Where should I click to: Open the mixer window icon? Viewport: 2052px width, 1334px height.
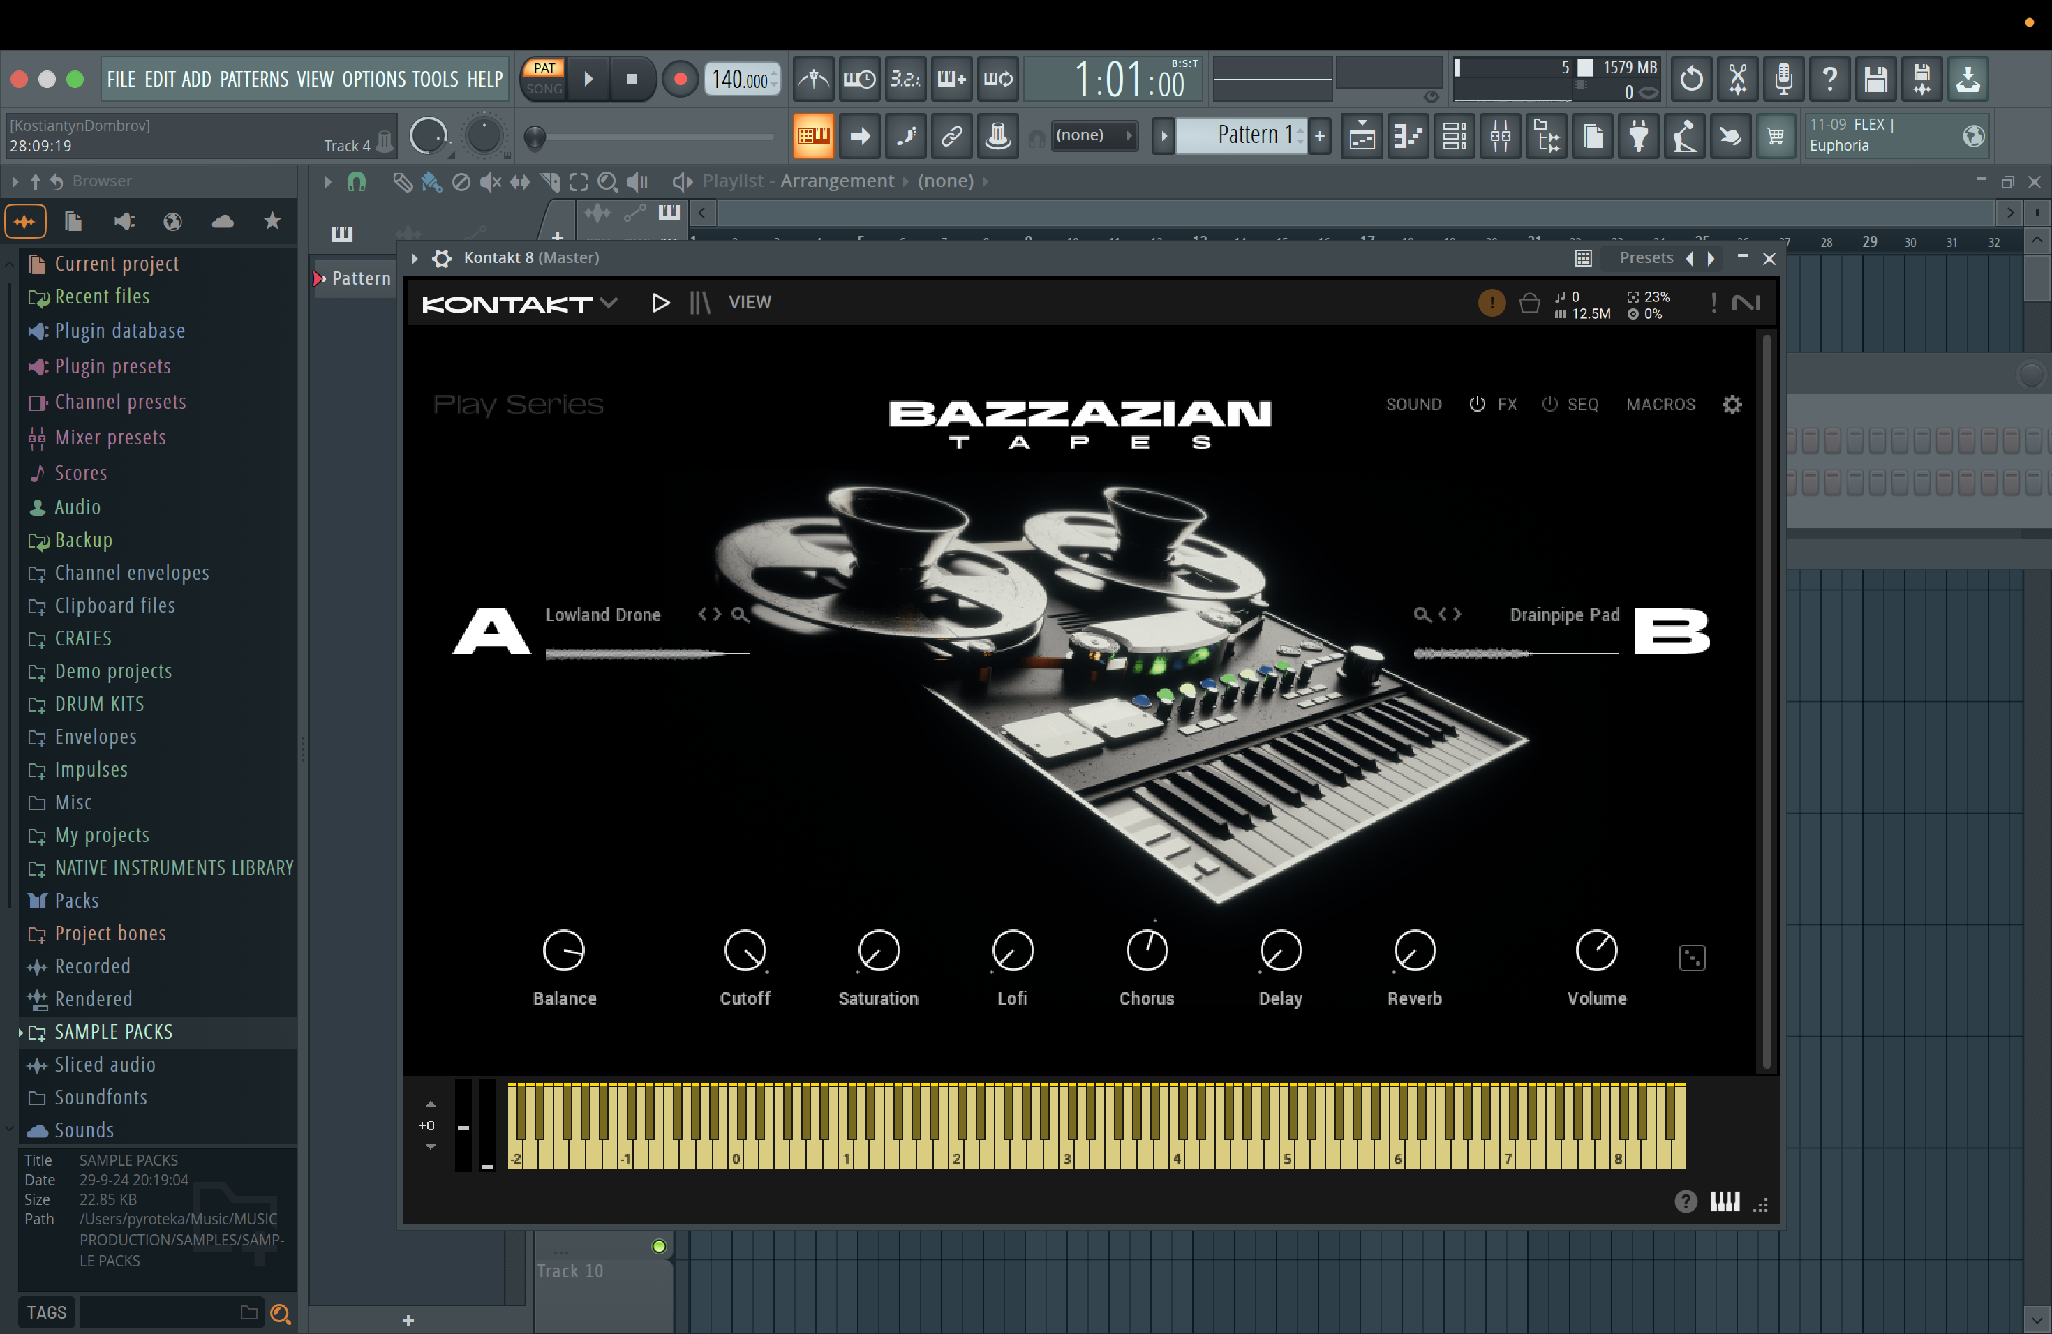(1499, 136)
